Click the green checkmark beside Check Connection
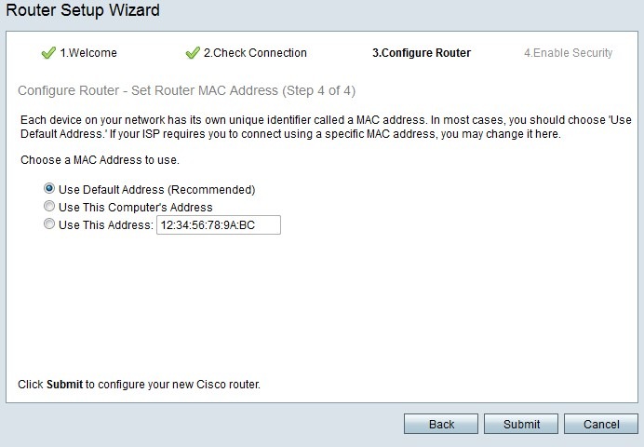Screen dimensions: 644x447 (193, 53)
